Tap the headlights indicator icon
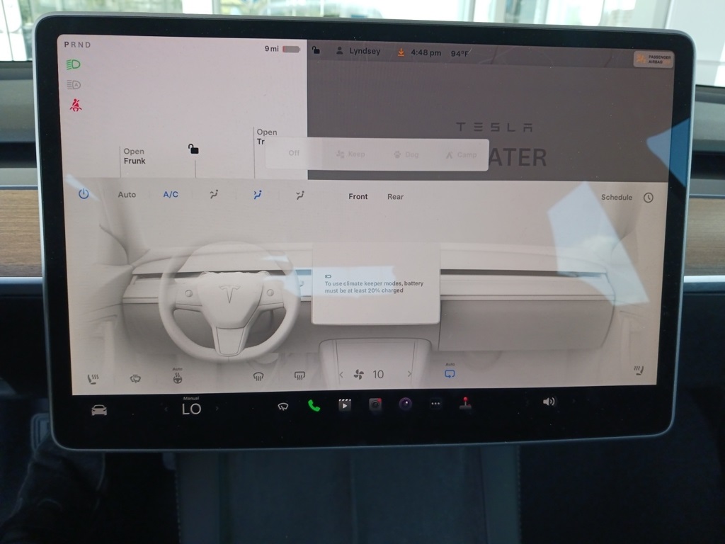The image size is (725, 544). coord(74,64)
